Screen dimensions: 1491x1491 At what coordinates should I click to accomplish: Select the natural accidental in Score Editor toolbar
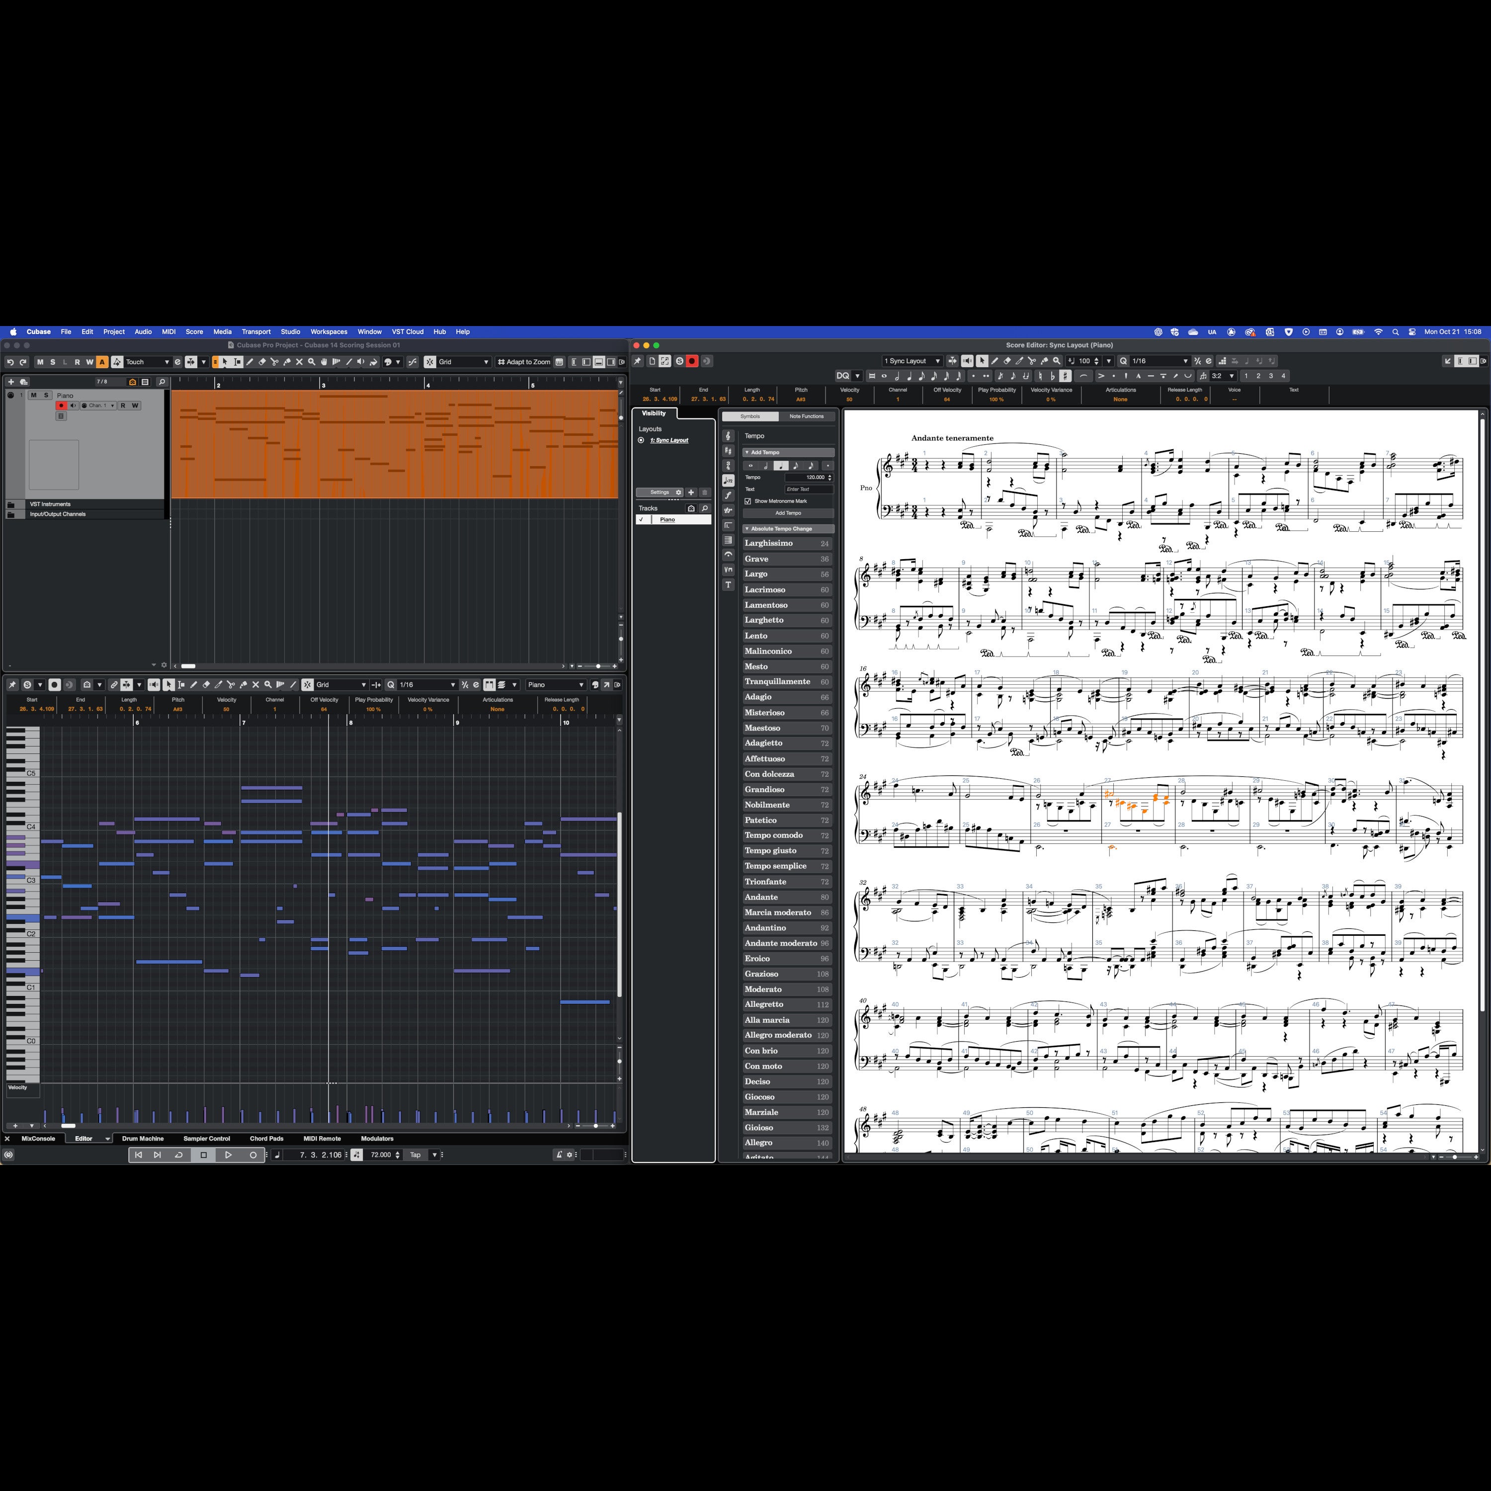tap(1040, 376)
